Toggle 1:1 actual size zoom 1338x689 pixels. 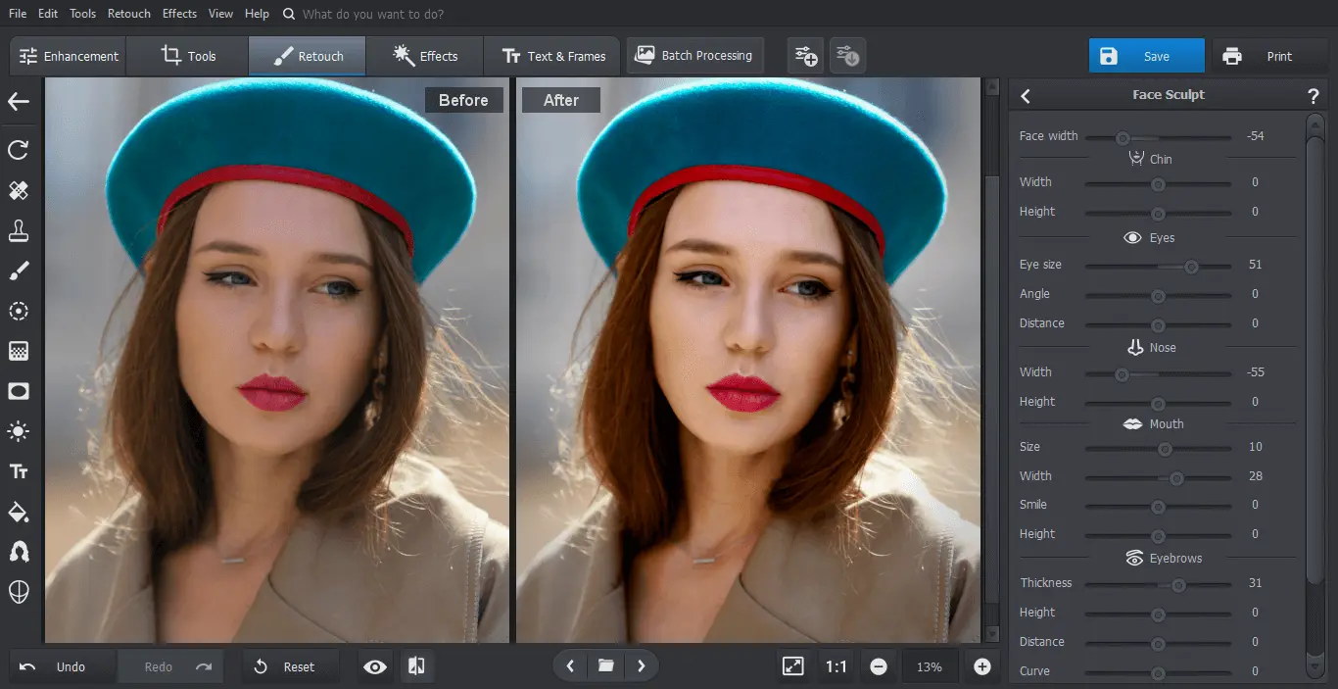pyautogui.click(x=836, y=666)
